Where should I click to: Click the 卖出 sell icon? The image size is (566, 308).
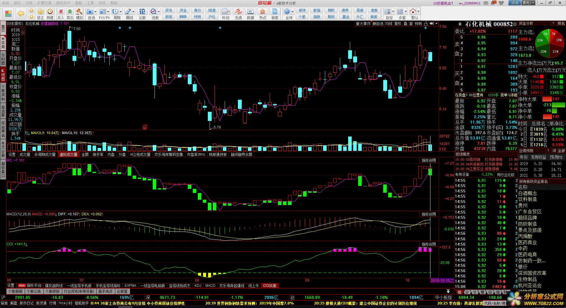click(70, 11)
